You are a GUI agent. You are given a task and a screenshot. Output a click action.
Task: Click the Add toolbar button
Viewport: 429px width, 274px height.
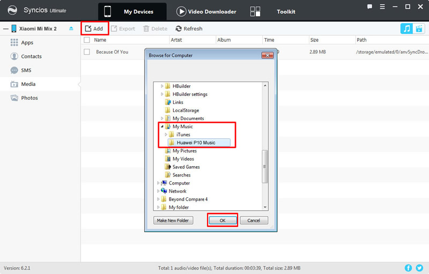coord(94,28)
